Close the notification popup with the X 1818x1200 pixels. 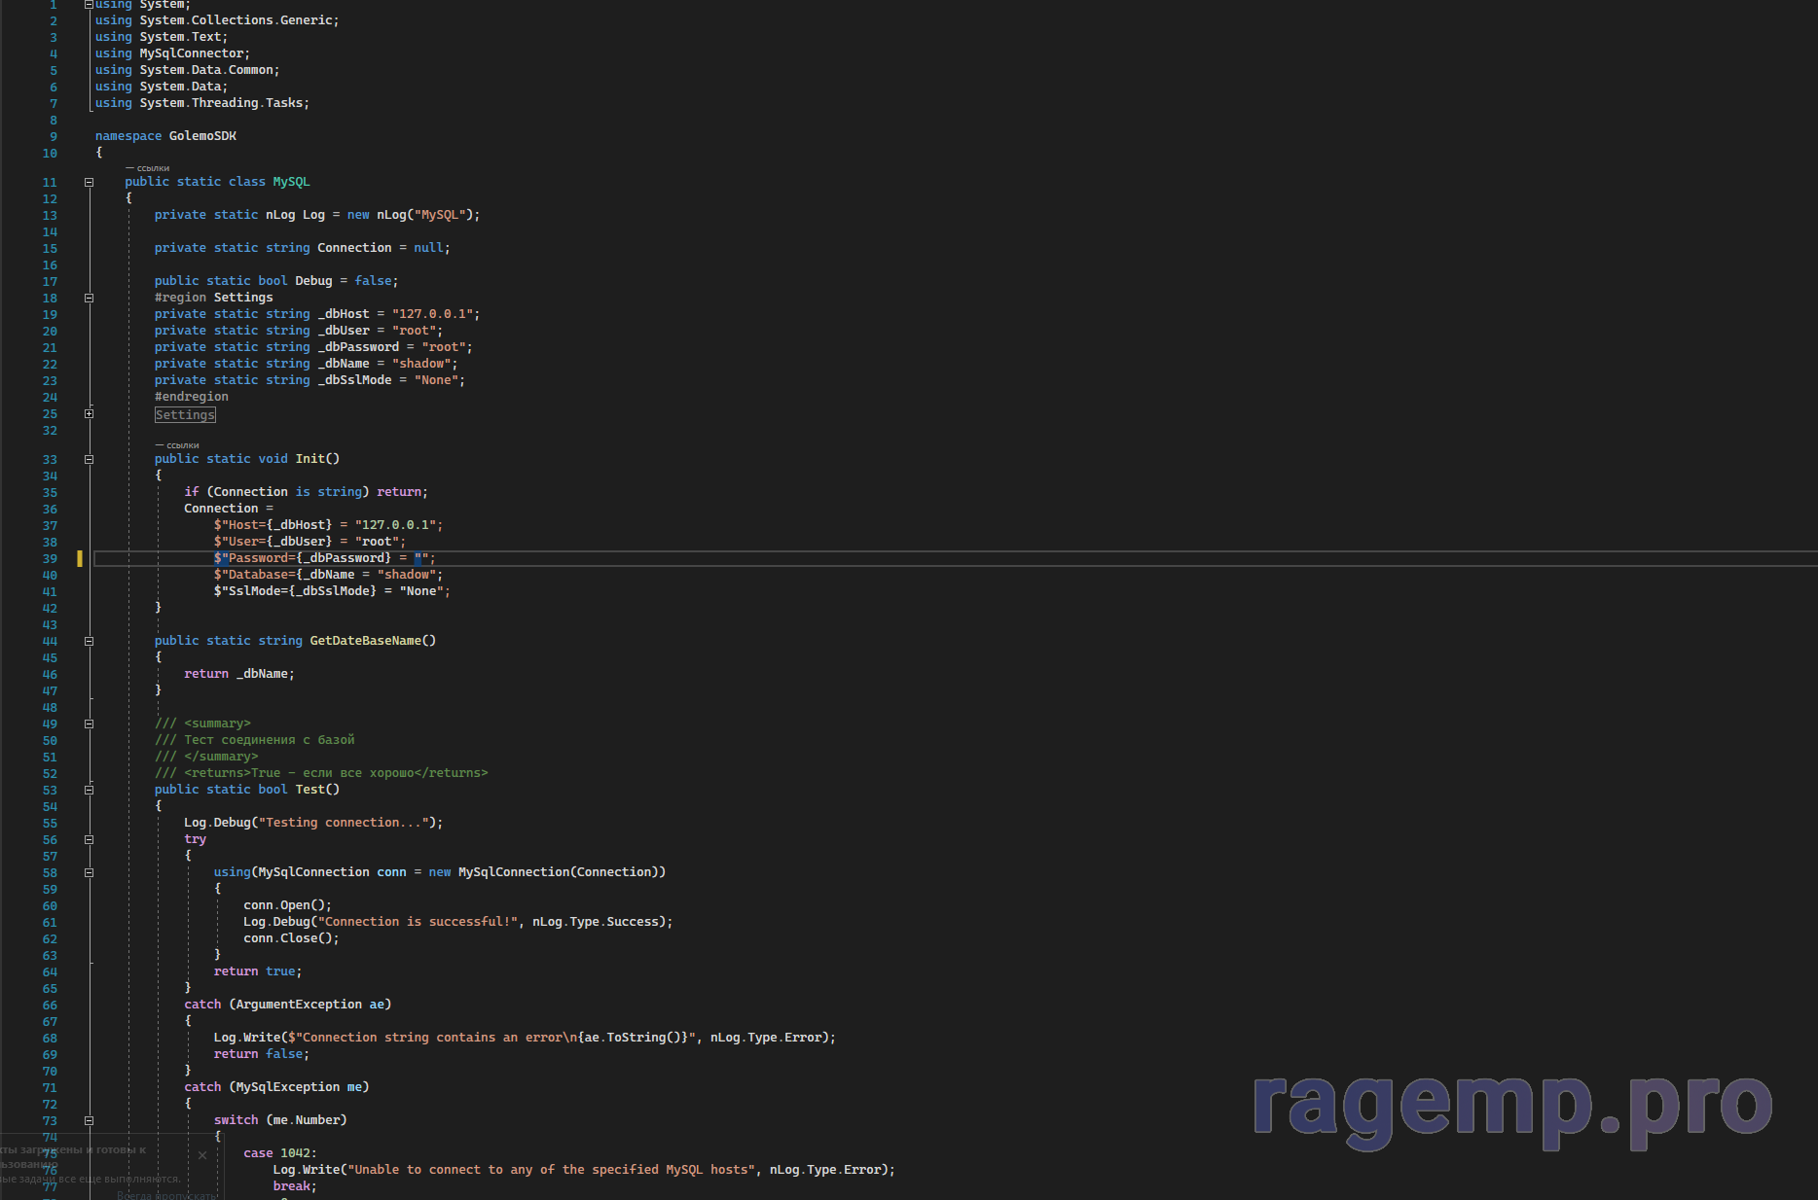pyautogui.click(x=202, y=1155)
